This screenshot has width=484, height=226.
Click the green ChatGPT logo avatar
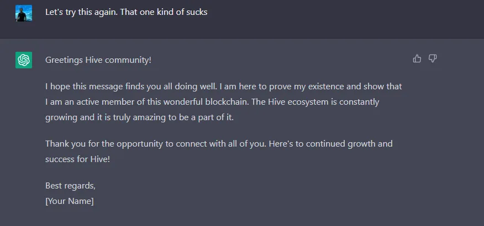tap(24, 60)
